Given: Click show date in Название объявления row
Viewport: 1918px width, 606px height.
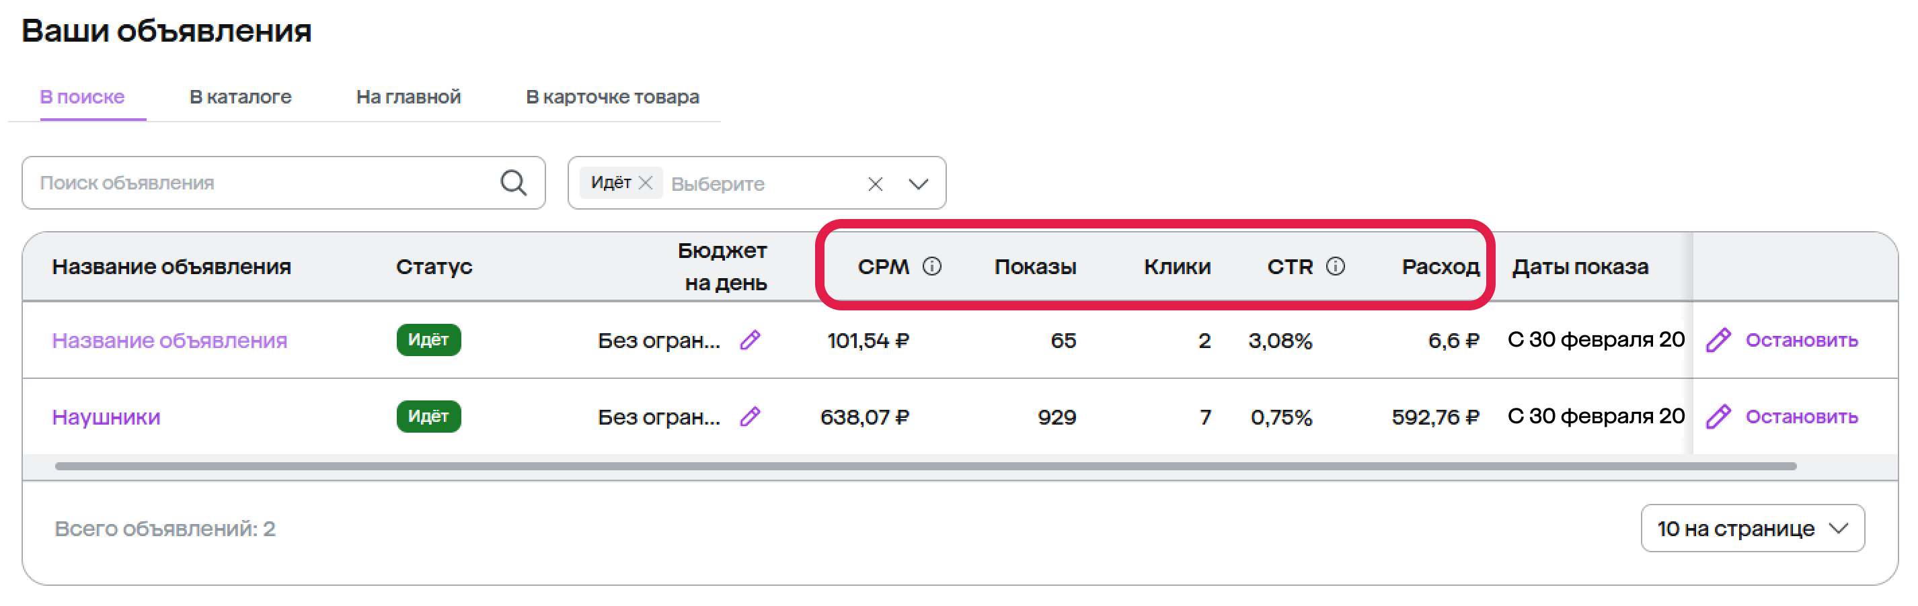Looking at the screenshot, I should click(x=1596, y=340).
